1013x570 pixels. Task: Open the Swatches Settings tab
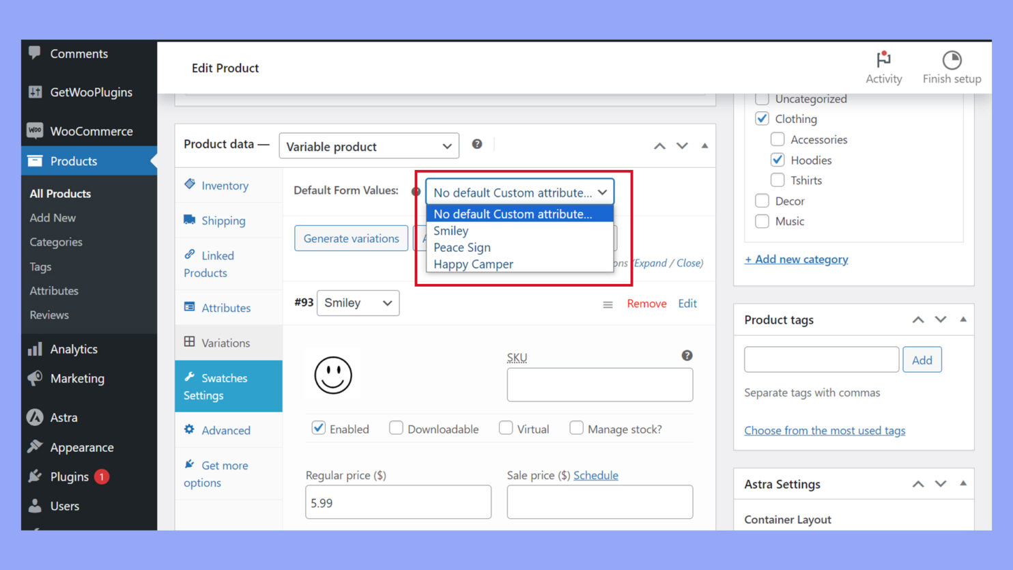click(225, 386)
